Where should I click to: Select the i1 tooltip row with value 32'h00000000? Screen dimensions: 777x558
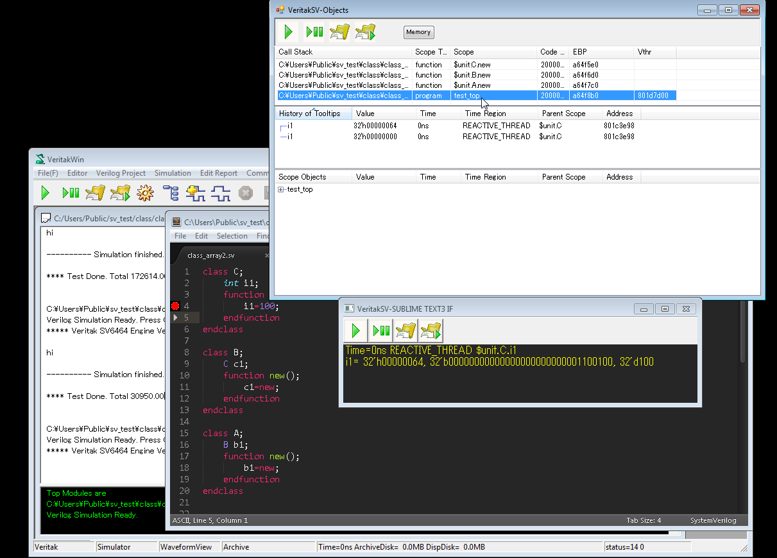(x=459, y=137)
